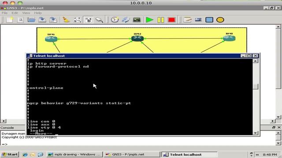Click the GNS3 canvas scroll left arrow
This screenshot has width=282, height=158.
click(x=4, y=121)
